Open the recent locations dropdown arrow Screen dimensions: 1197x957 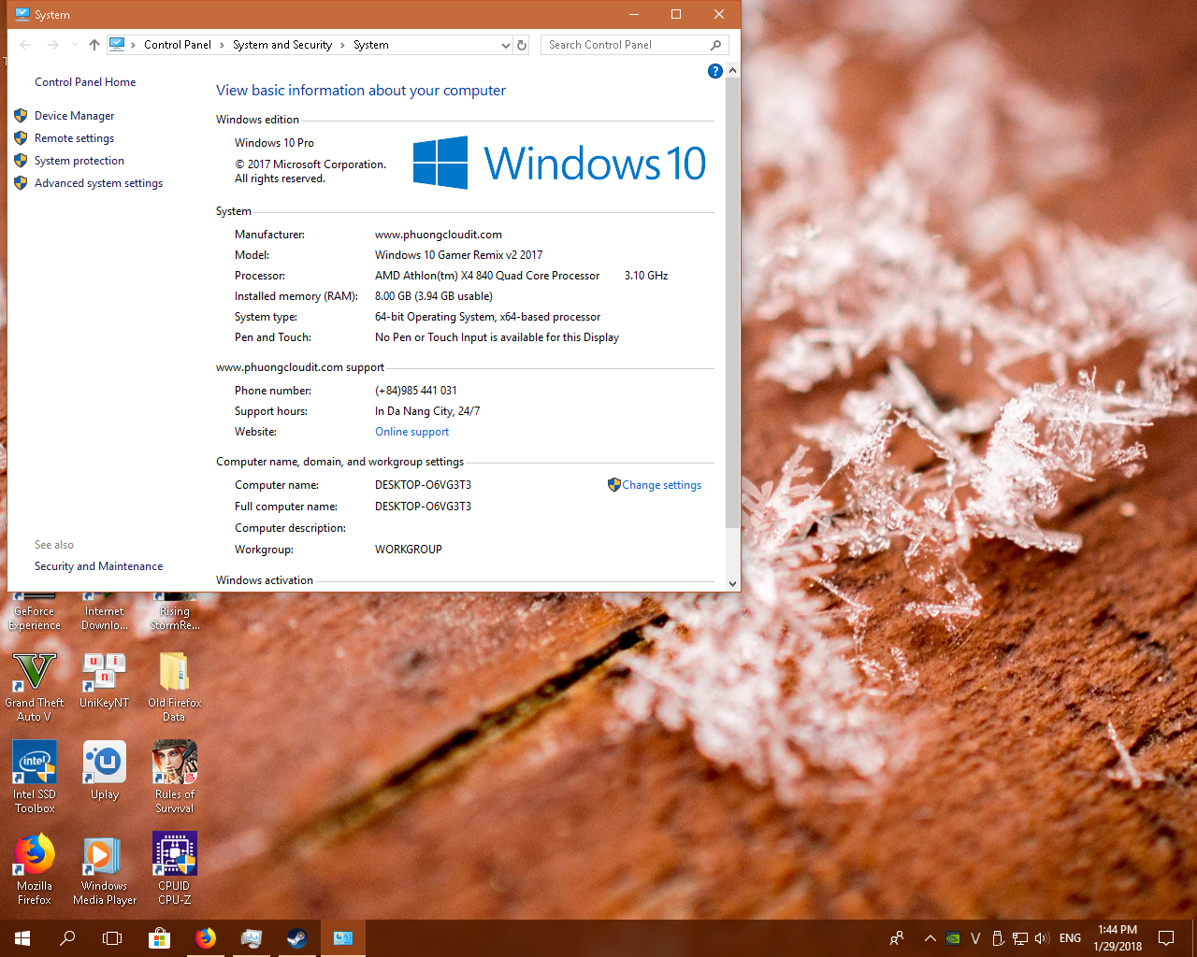point(75,45)
